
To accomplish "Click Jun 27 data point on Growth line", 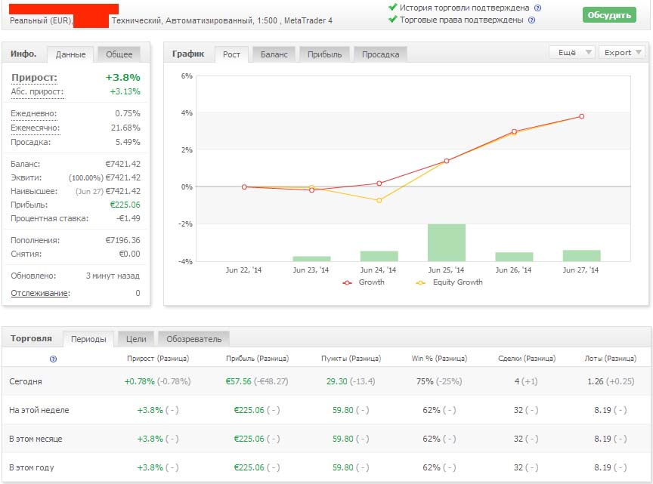I will pos(581,116).
